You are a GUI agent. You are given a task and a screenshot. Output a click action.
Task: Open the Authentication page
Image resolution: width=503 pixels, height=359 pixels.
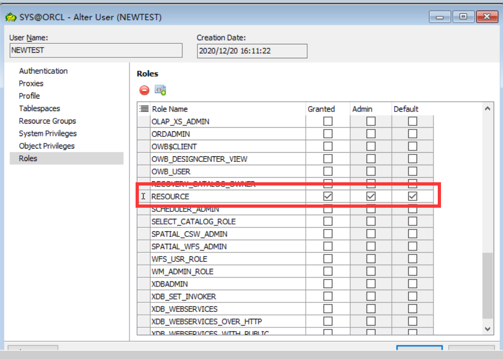tap(43, 71)
